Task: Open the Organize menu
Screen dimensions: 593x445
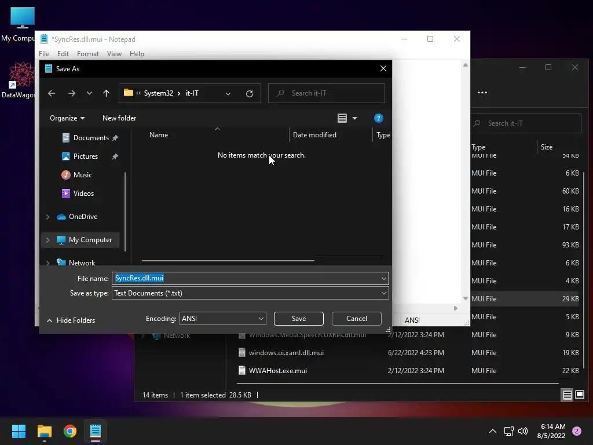Action: coord(67,118)
